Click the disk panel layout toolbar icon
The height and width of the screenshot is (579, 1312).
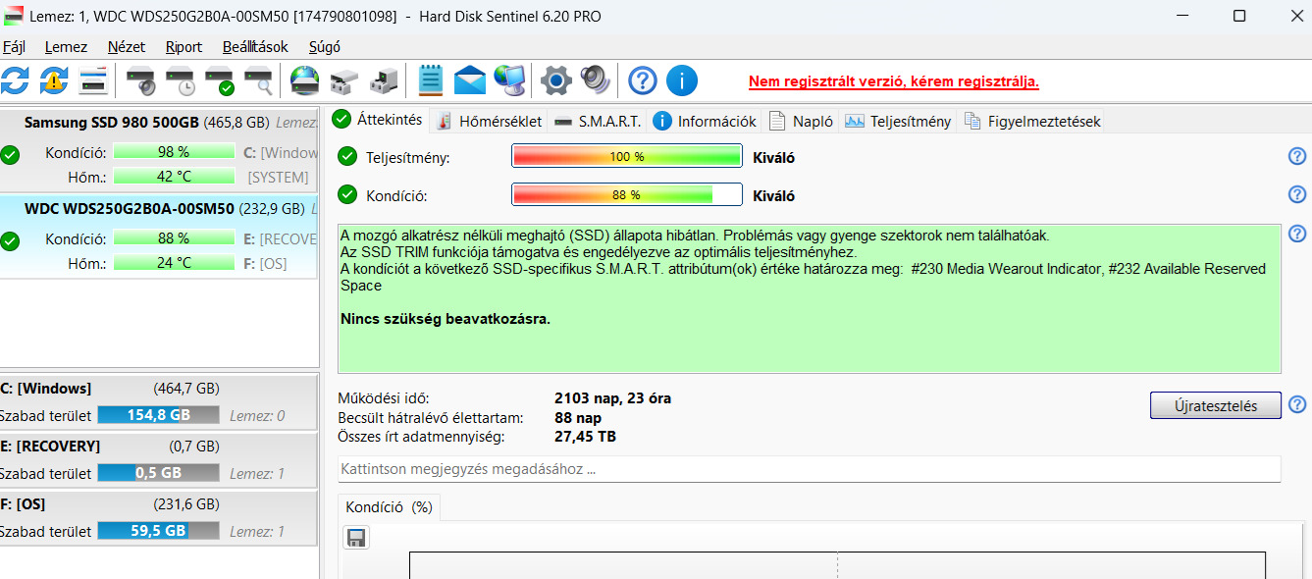93,79
